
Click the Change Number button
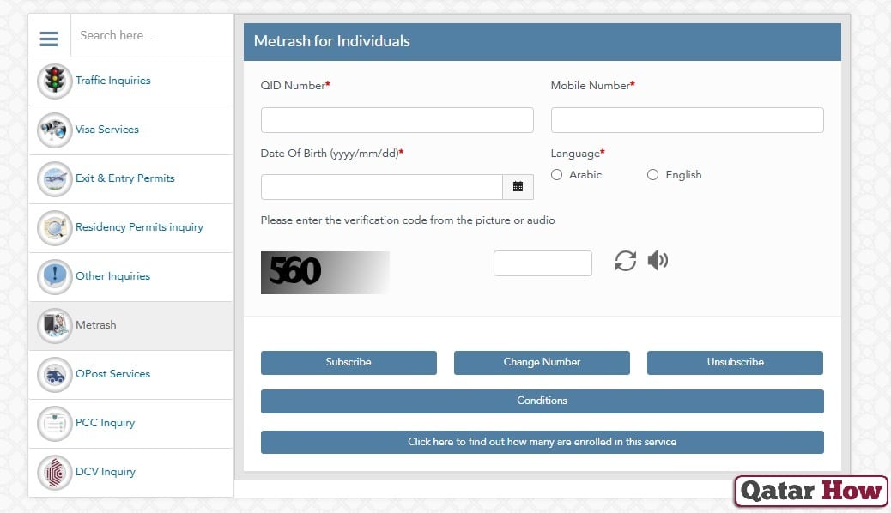(x=542, y=363)
